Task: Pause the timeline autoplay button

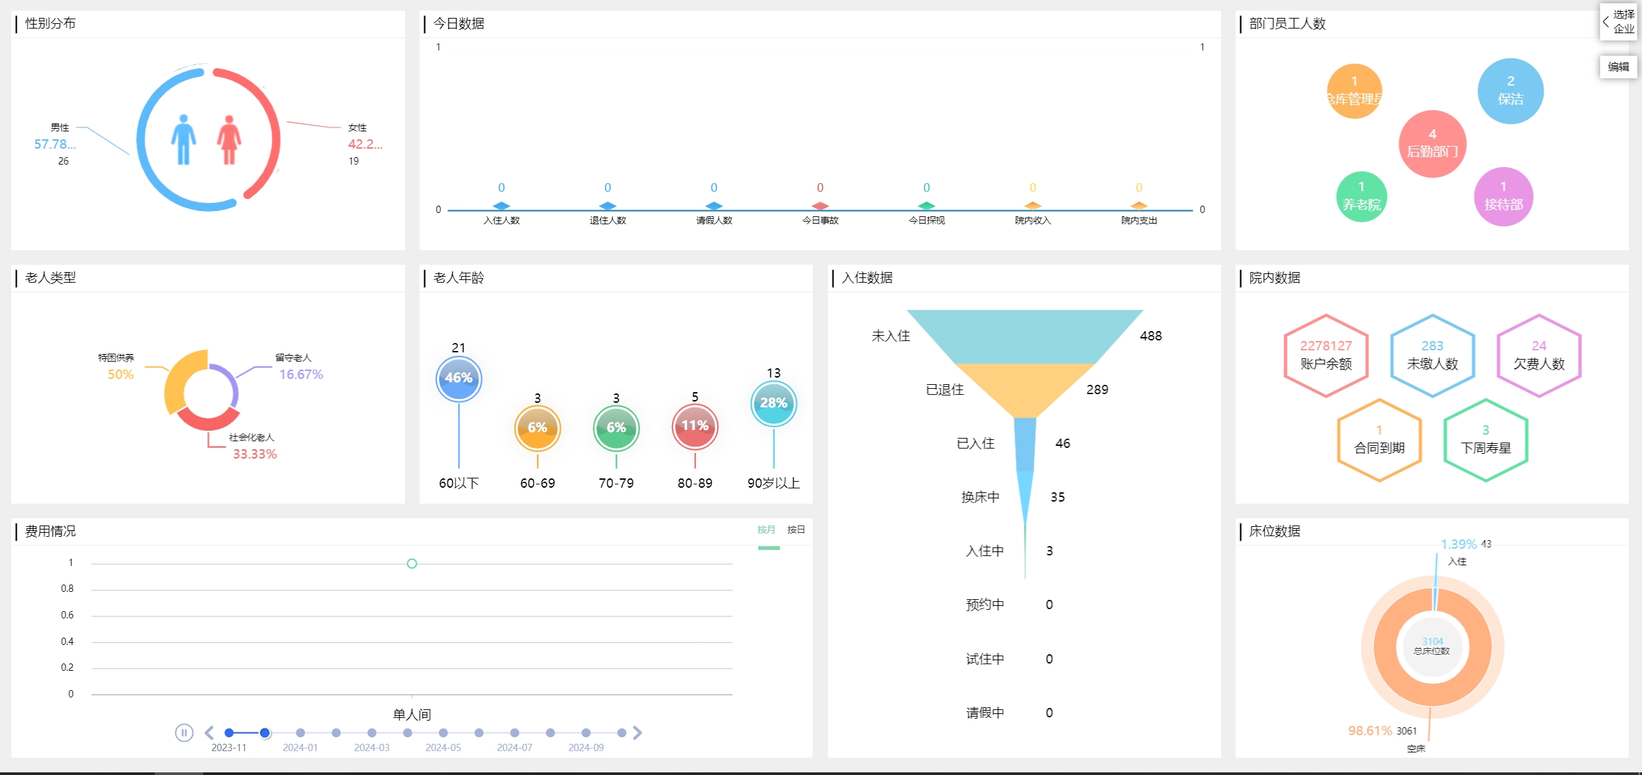Action: tap(184, 733)
